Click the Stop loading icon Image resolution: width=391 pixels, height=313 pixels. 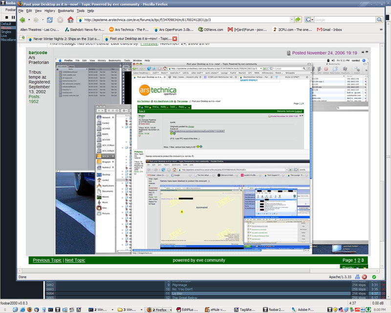point(60,20)
